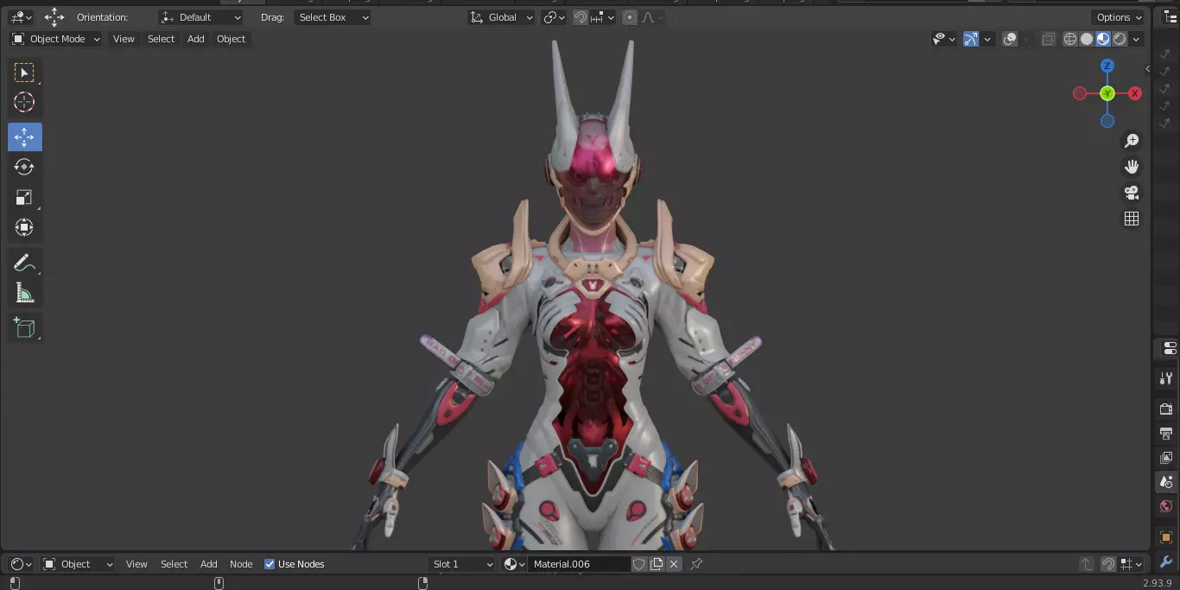
Task: Open the snapping options dropdown
Action: pos(603,17)
